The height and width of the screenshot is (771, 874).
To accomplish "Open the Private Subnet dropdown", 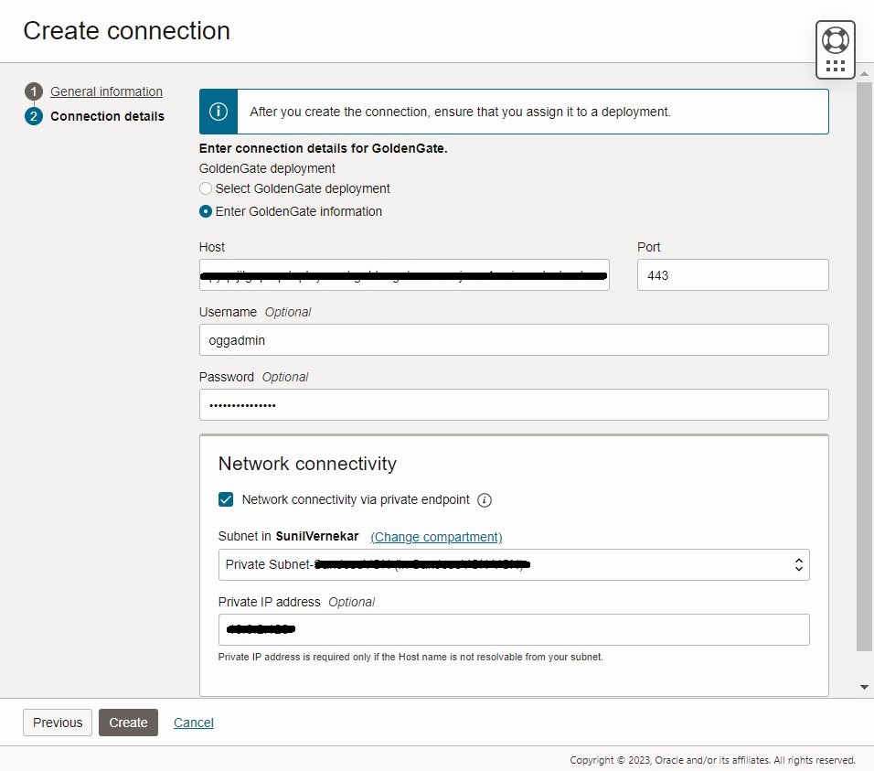I will (x=512, y=564).
